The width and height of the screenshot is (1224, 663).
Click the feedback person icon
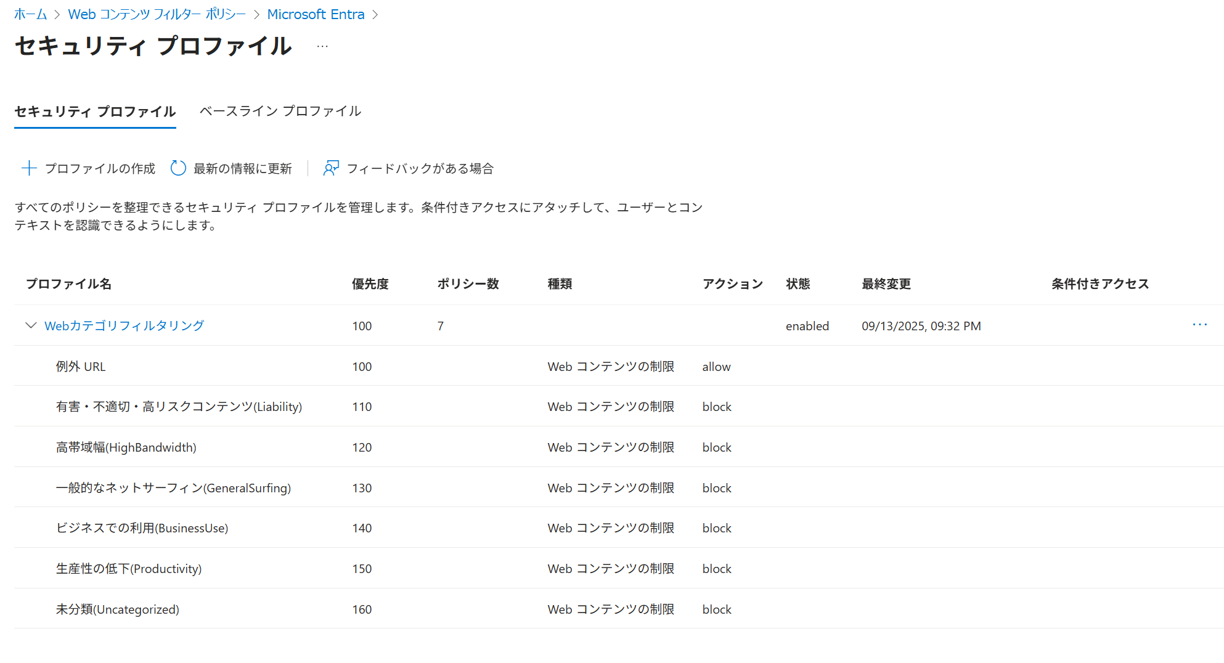tap(331, 168)
